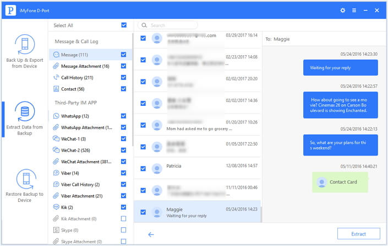Uncheck the Contact (56) checkbox
Viewport: 388px width, 246px height.
(123, 89)
